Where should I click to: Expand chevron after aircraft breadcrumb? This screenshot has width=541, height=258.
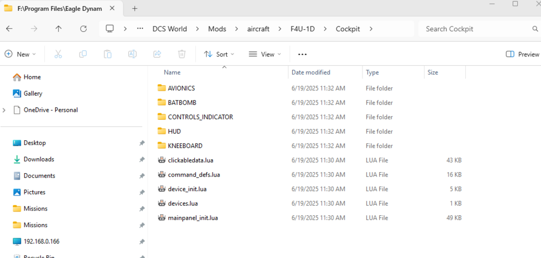click(x=280, y=29)
